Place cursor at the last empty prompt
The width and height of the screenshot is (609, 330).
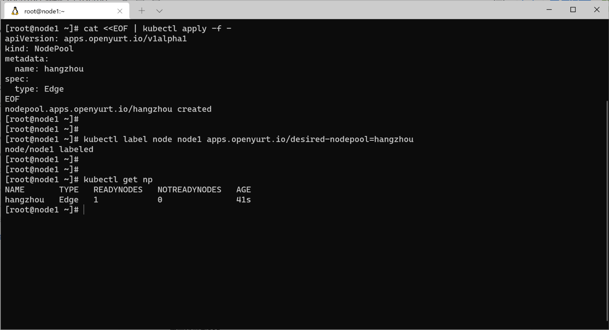(x=84, y=210)
